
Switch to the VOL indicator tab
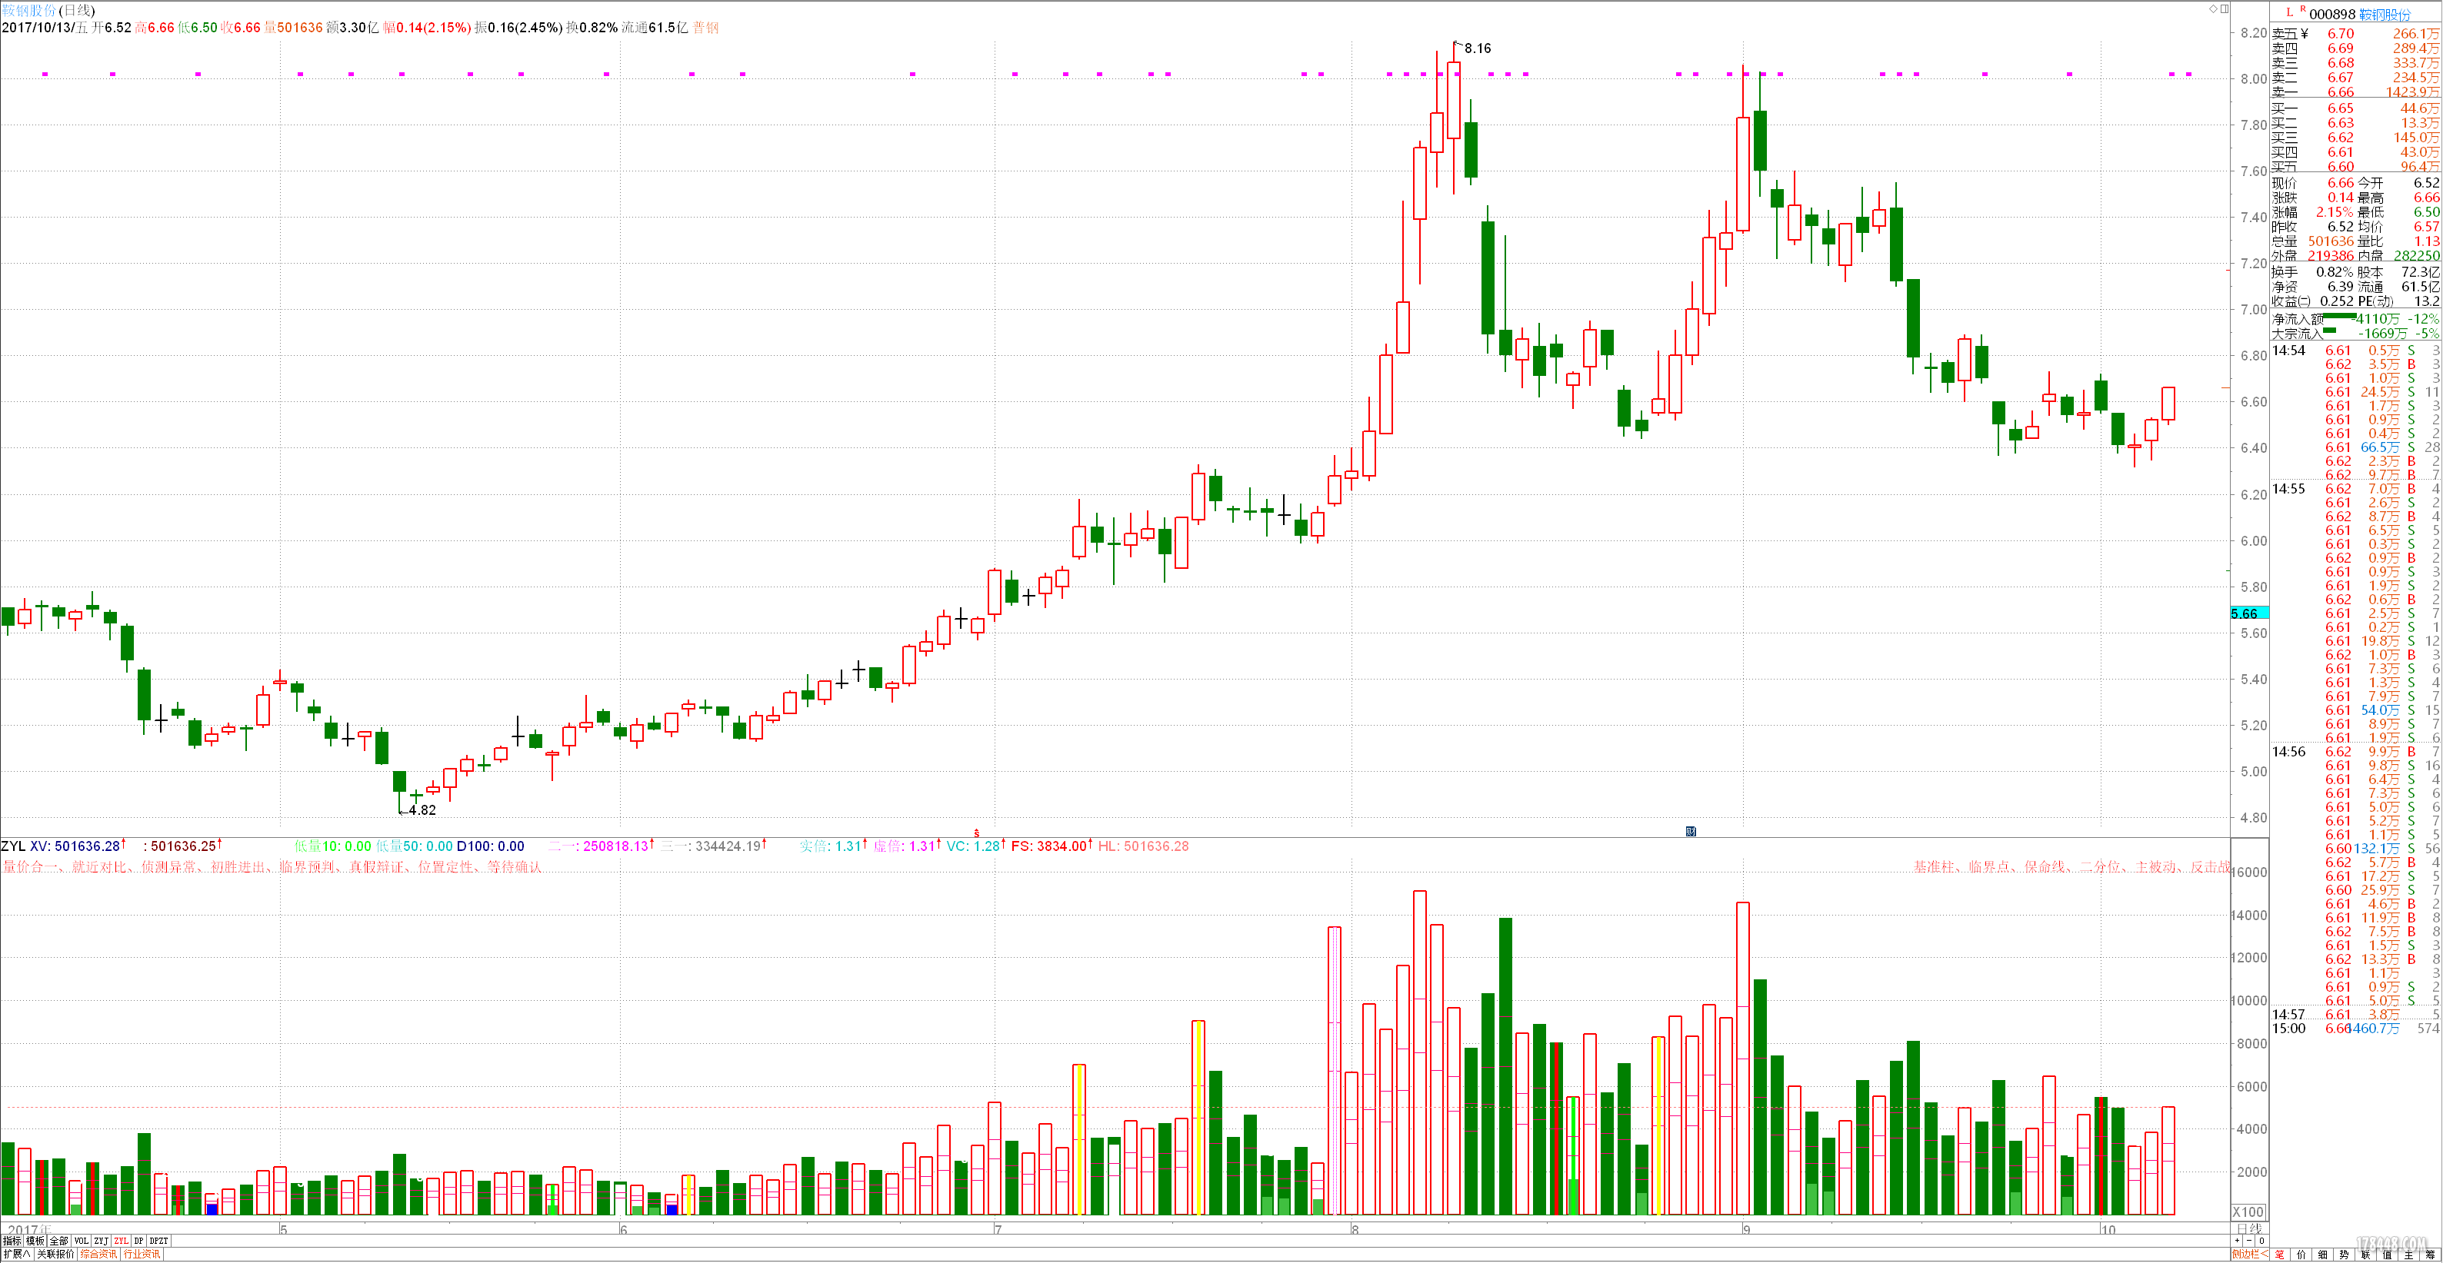click(82, 1240)
